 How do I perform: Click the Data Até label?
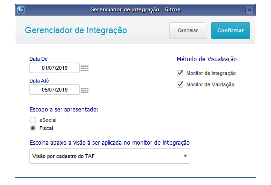39,81
